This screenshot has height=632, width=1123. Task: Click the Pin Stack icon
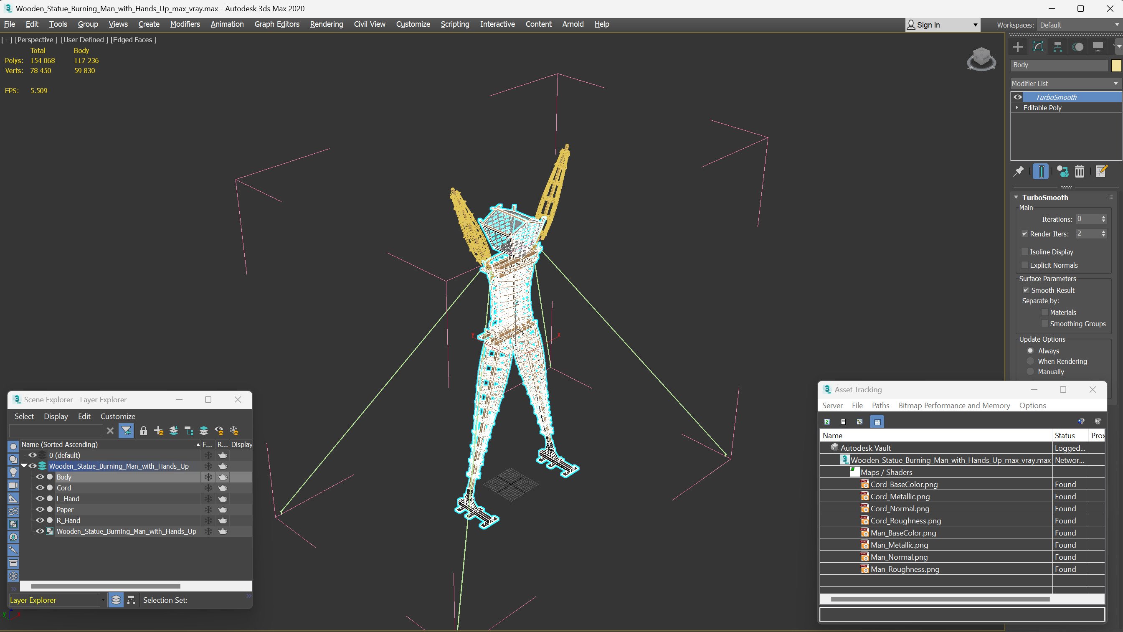(x=1018, y=171)
